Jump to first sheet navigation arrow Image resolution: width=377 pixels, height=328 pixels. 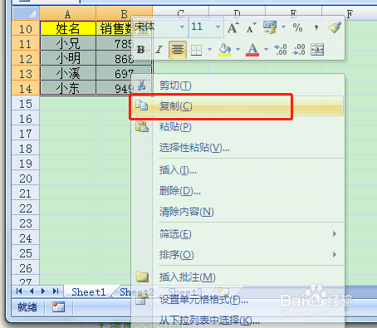pos(19,291)
